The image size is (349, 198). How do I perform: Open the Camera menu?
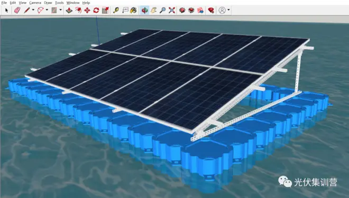click(35, 3)
